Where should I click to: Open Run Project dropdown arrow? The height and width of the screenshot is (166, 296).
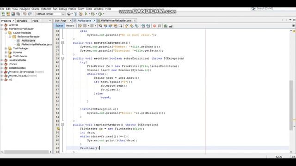89,14
